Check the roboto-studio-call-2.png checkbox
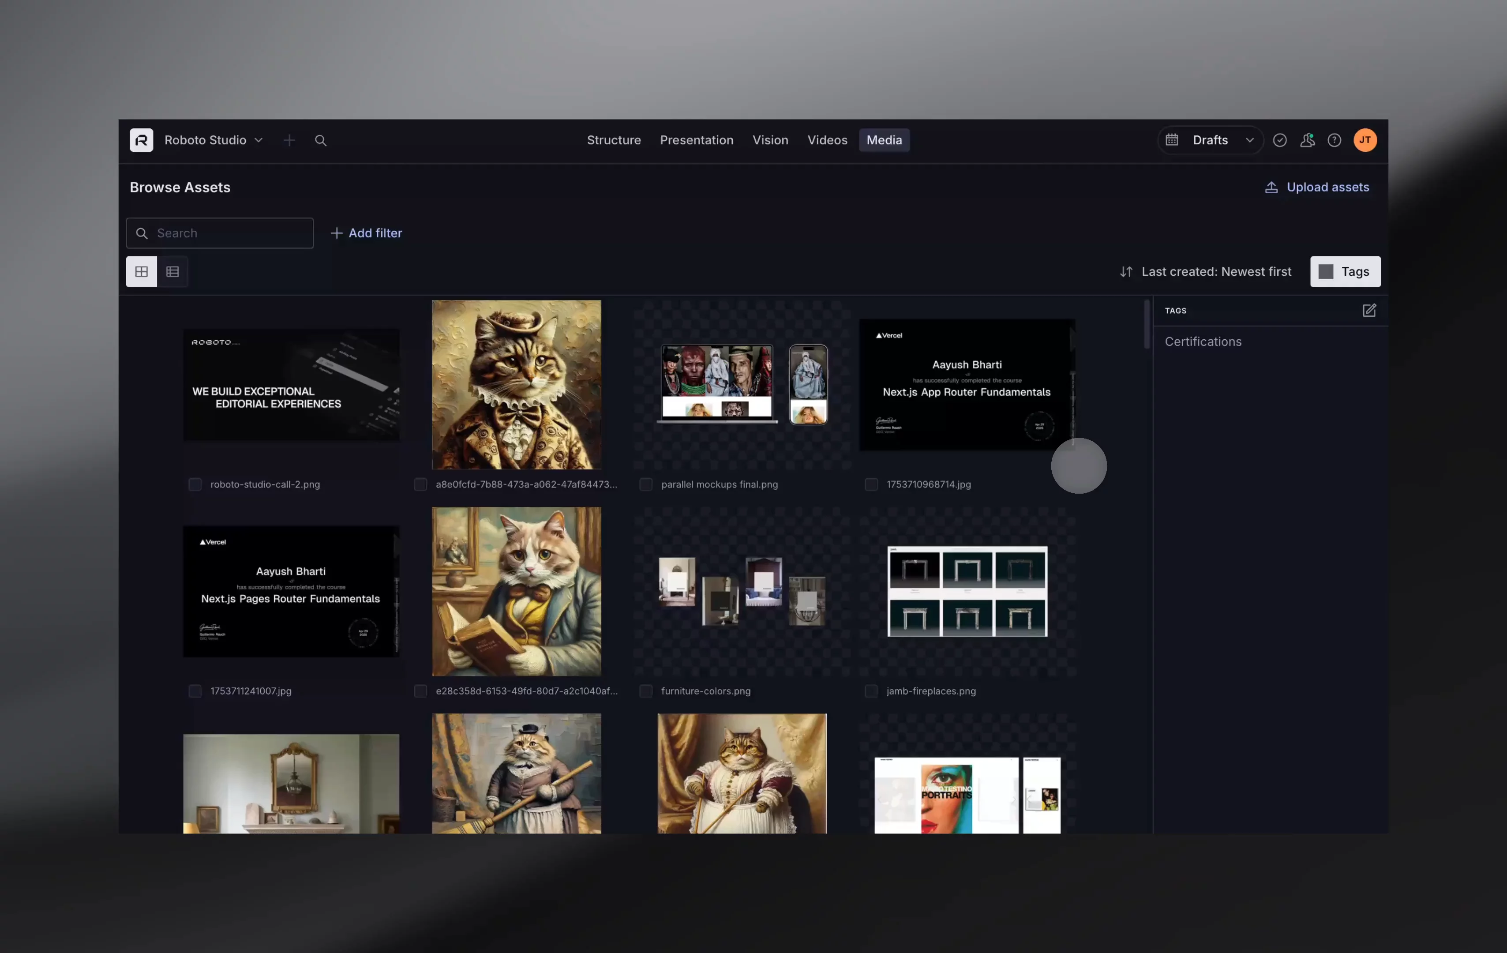This screenshot has width=1507, height=953. pyautogui.click(x=195, y=484)
